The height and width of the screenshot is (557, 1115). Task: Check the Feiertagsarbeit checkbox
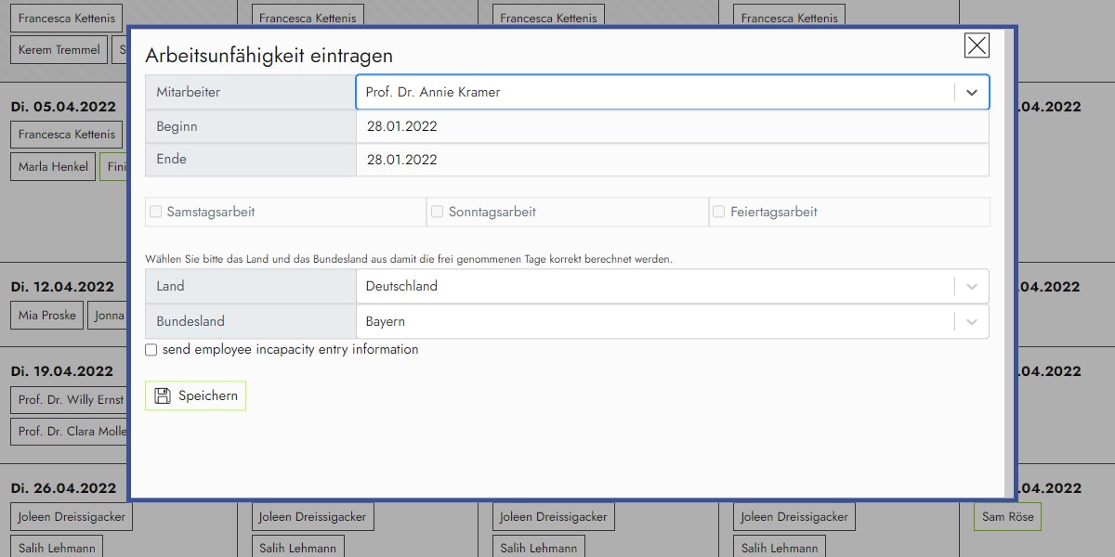click(x=719, y=213)
